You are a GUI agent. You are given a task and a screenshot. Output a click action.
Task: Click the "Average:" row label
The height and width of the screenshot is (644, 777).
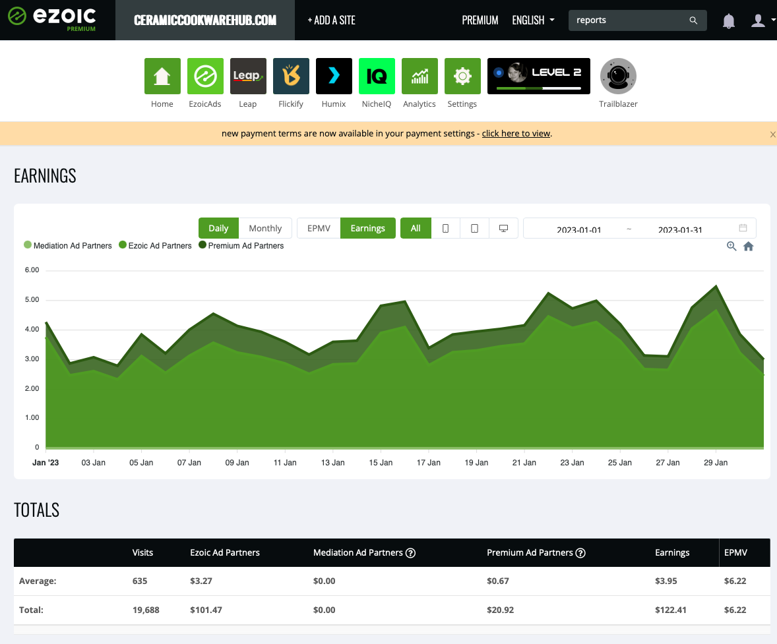(x=38, y=581)
